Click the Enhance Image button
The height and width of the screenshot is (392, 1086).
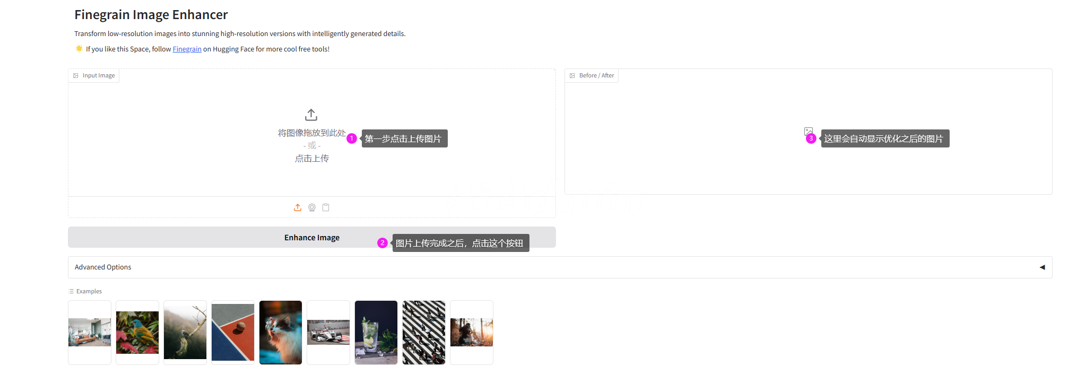[312, 237]
